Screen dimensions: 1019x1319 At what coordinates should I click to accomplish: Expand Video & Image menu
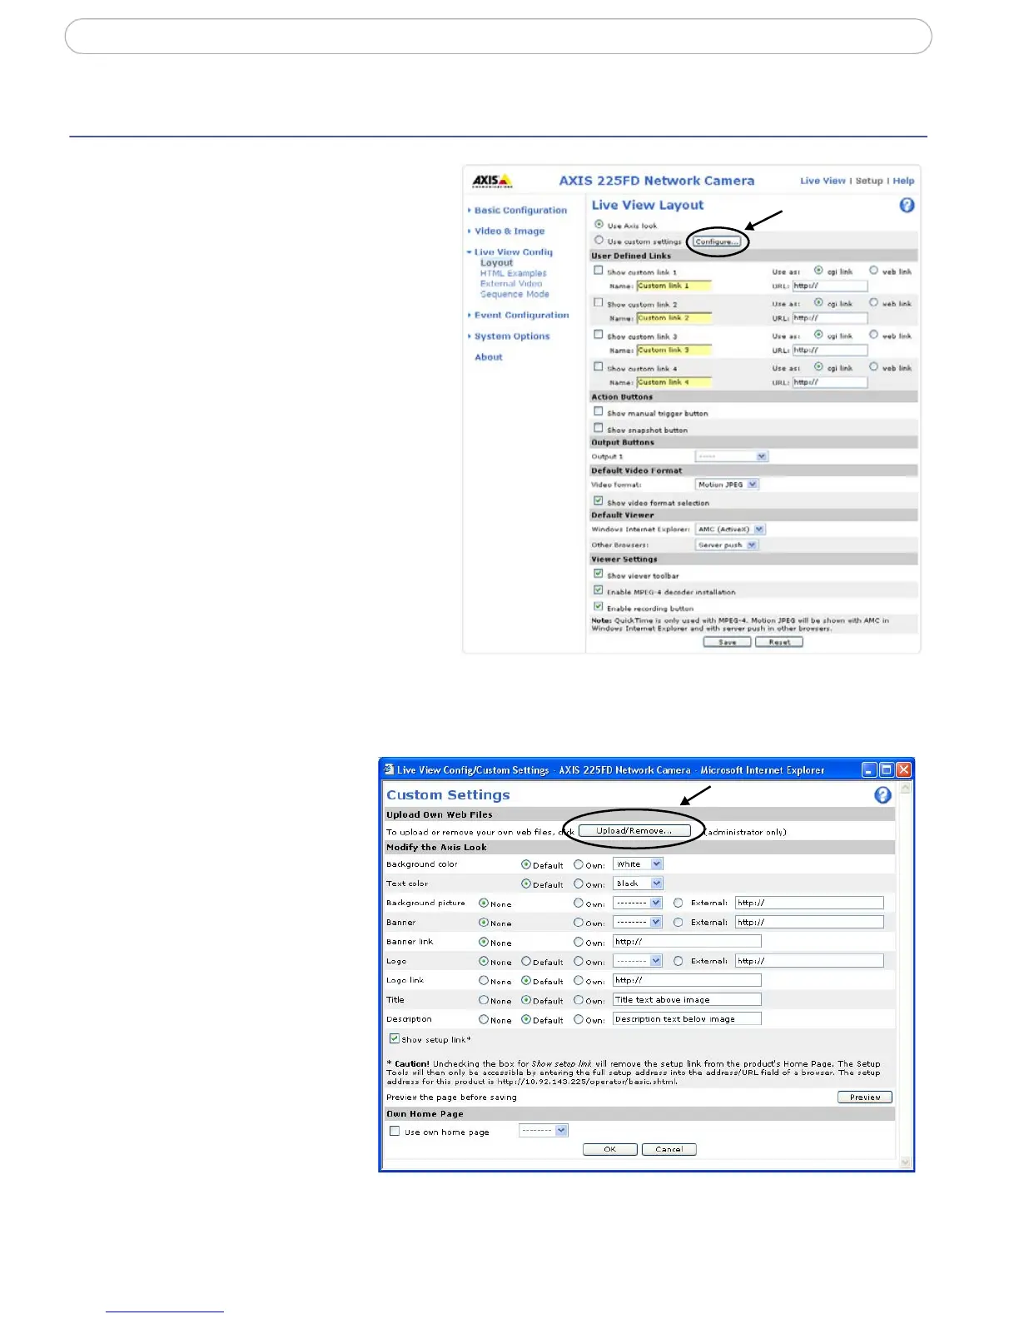tap(509, 231)
